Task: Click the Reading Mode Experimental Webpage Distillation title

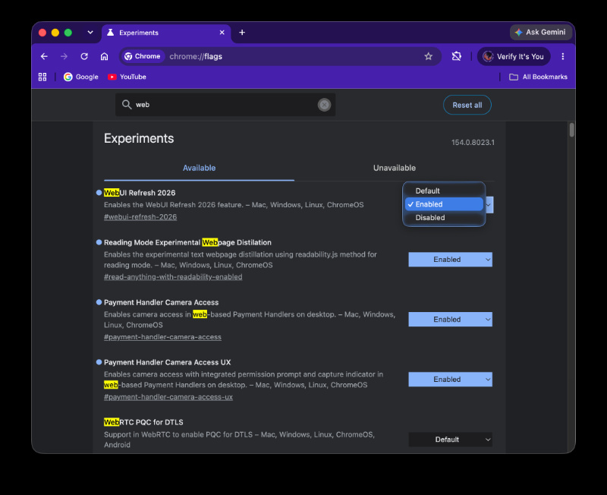Action: [187, 242]
